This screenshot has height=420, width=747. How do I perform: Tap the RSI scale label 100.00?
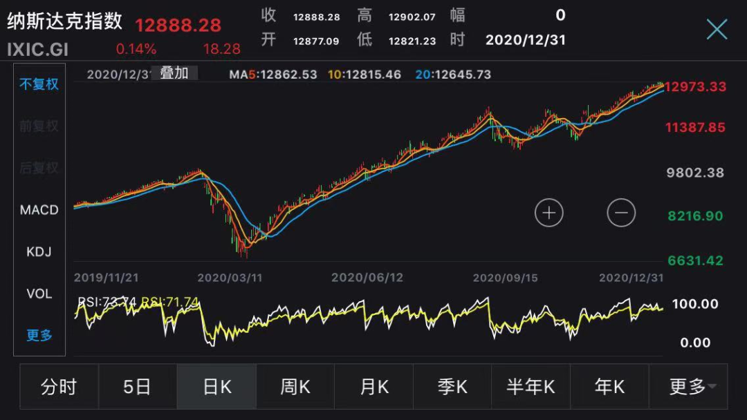pyautogui.click(x=695, y=304)
